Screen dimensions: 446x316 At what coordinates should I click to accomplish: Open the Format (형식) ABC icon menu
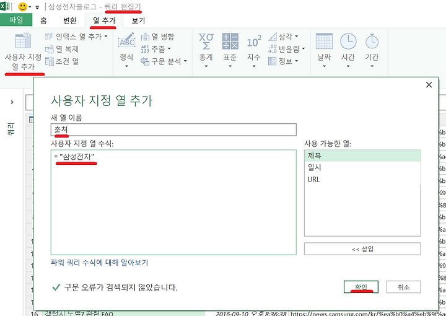(x=126, y=42)
